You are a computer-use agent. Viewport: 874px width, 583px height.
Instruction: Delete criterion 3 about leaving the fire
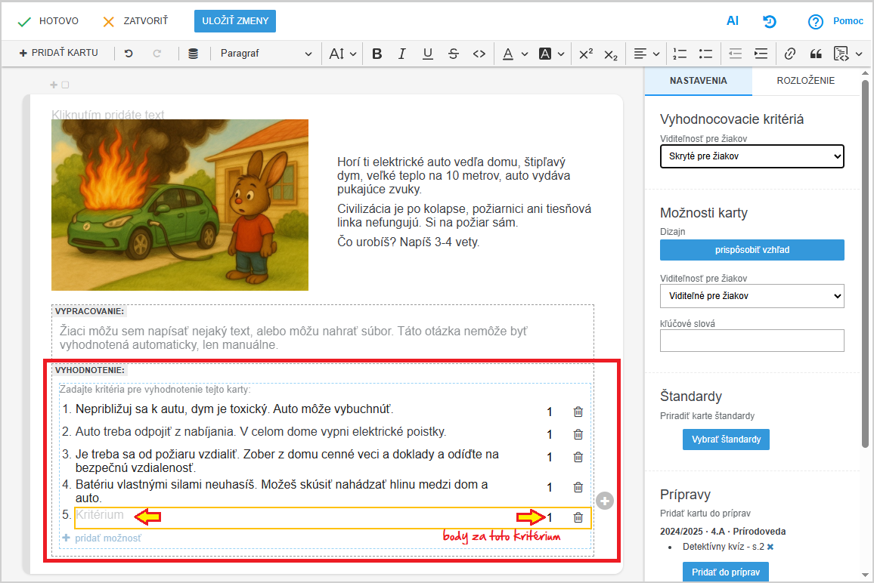tap(578, 457)
